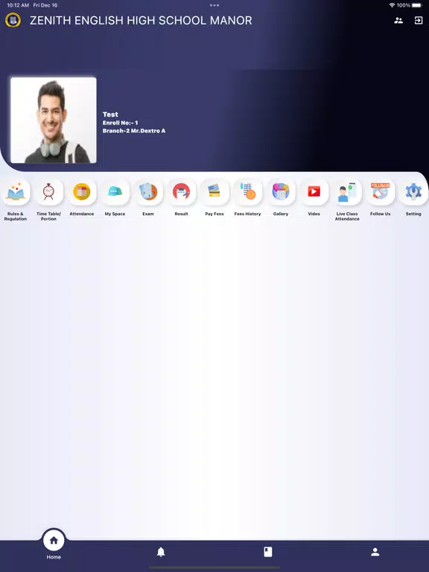Open My Space chat icon
Screen dimensions: 429x572
[115, 192]
